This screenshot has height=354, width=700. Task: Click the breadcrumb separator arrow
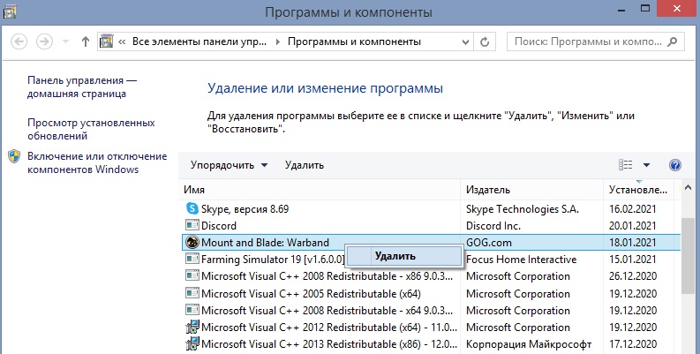pyautogui.click(x=278, y=42)
